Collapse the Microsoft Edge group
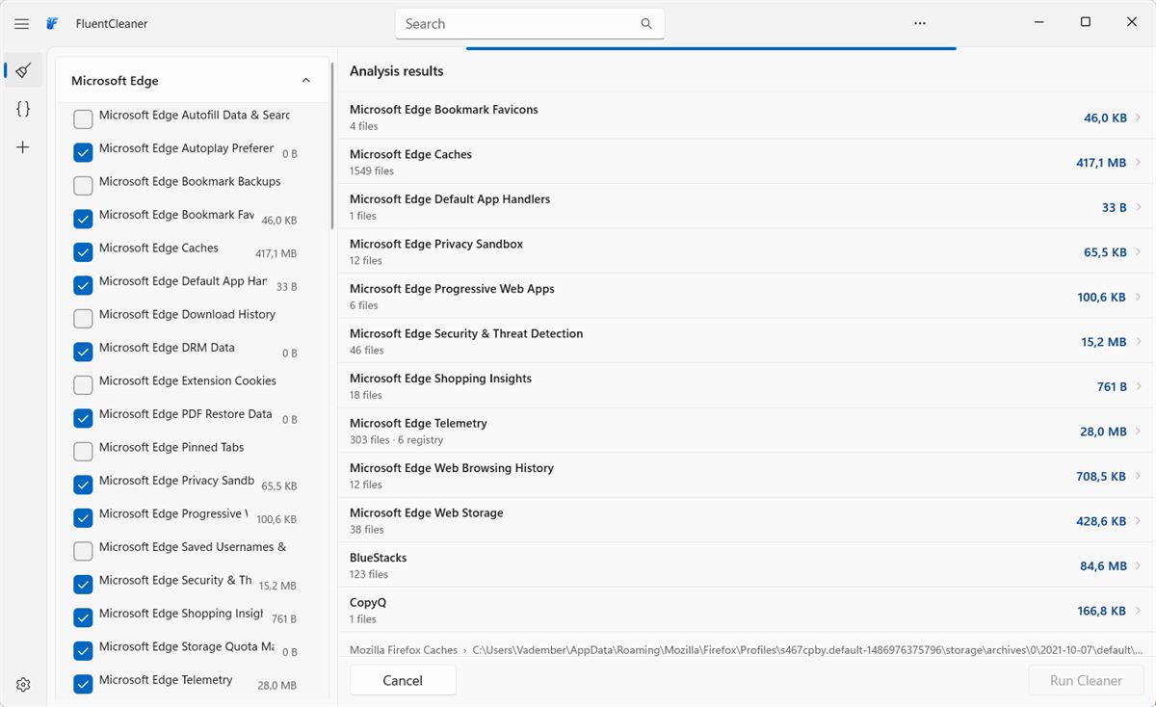1156x707 pixels. point(305,81)
